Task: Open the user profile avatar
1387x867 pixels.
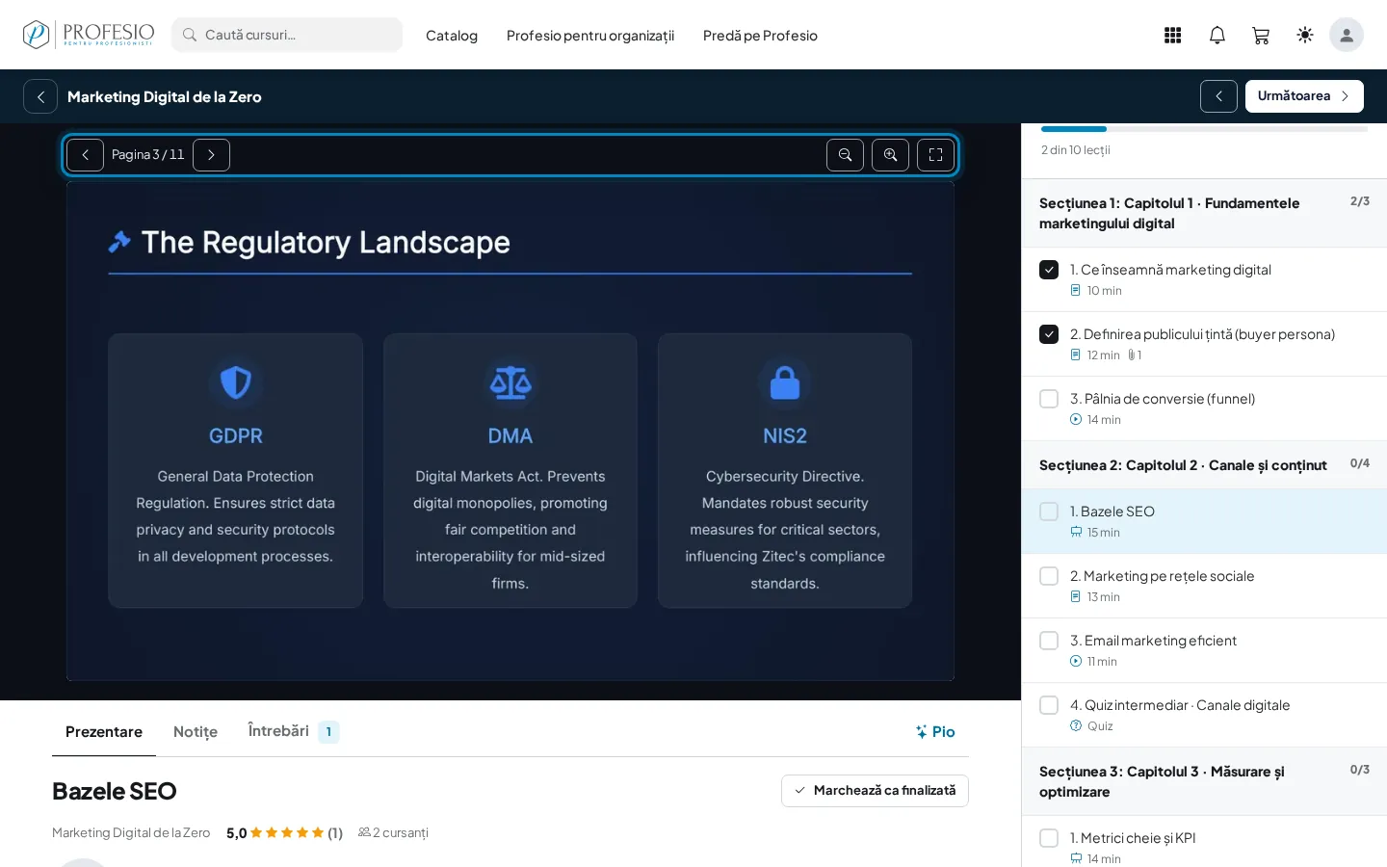Action: pos(1347,35)
